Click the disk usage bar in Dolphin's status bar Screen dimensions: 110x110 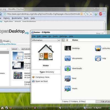(x=103, y=101)
